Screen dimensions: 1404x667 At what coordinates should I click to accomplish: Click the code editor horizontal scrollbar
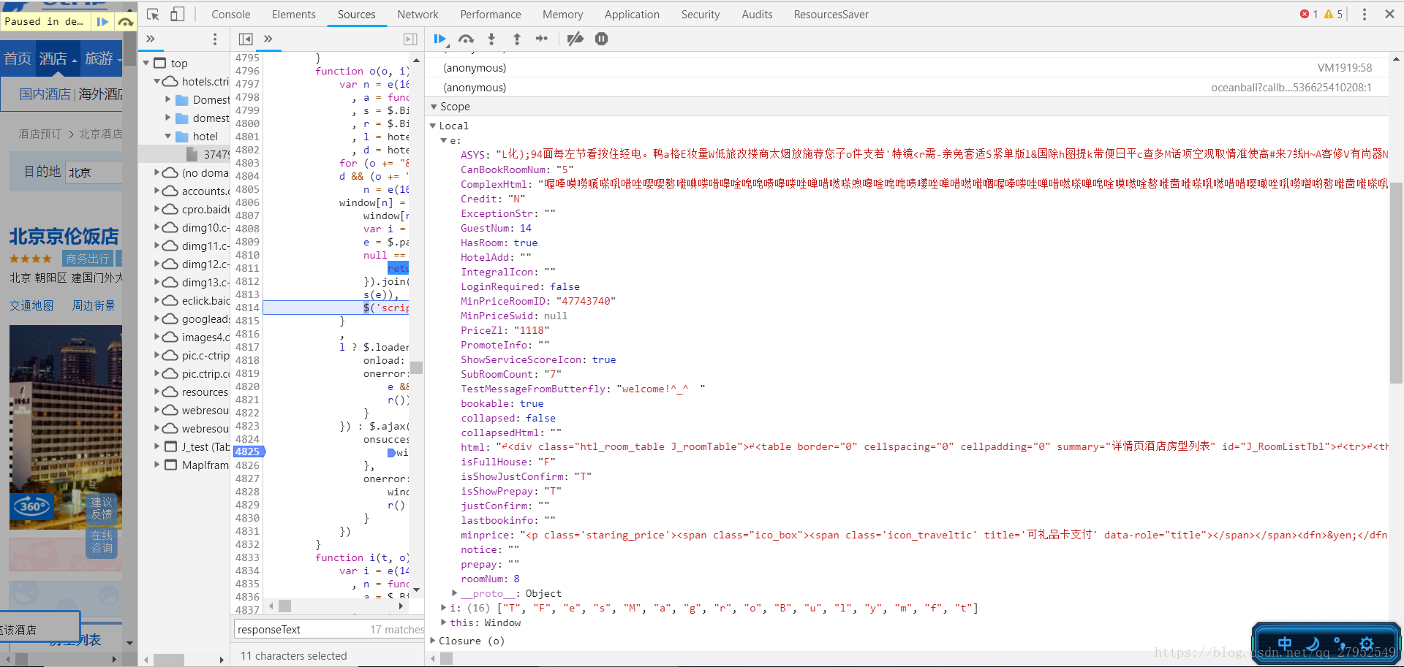285,606
